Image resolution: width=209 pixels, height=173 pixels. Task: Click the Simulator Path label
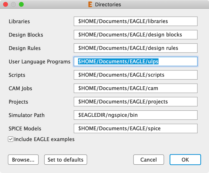[x=27, y=115]
